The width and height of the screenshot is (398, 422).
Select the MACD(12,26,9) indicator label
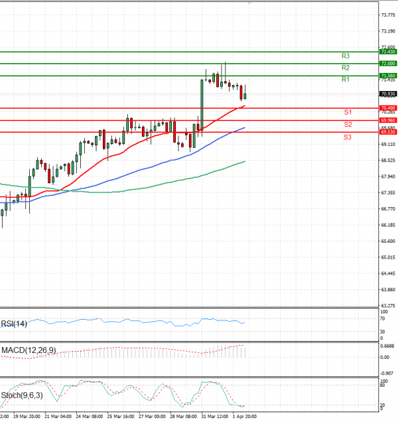27,350
